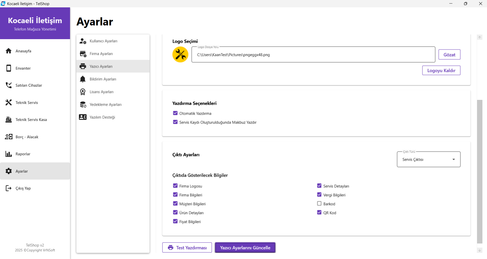The image size is (487, 259).
Task: Uncheck the QR Kod option
Action: 319,212
